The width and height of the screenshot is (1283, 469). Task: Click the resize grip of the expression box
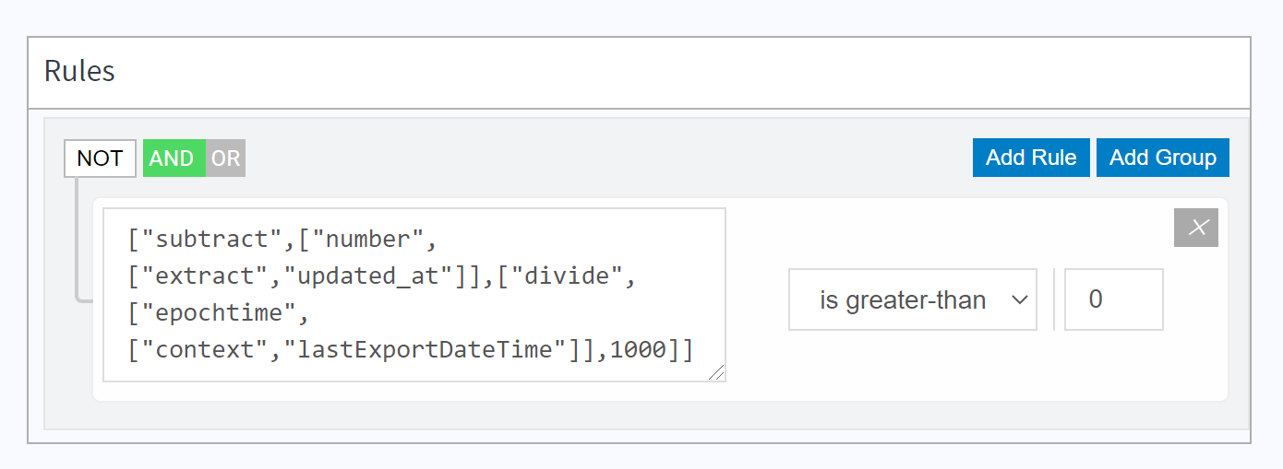coord(716,371)
